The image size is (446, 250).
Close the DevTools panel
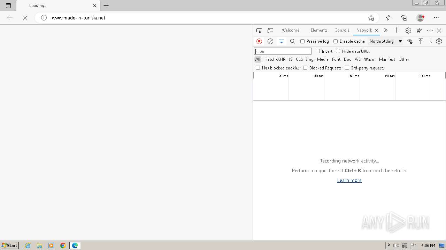(x=439, y=31)
